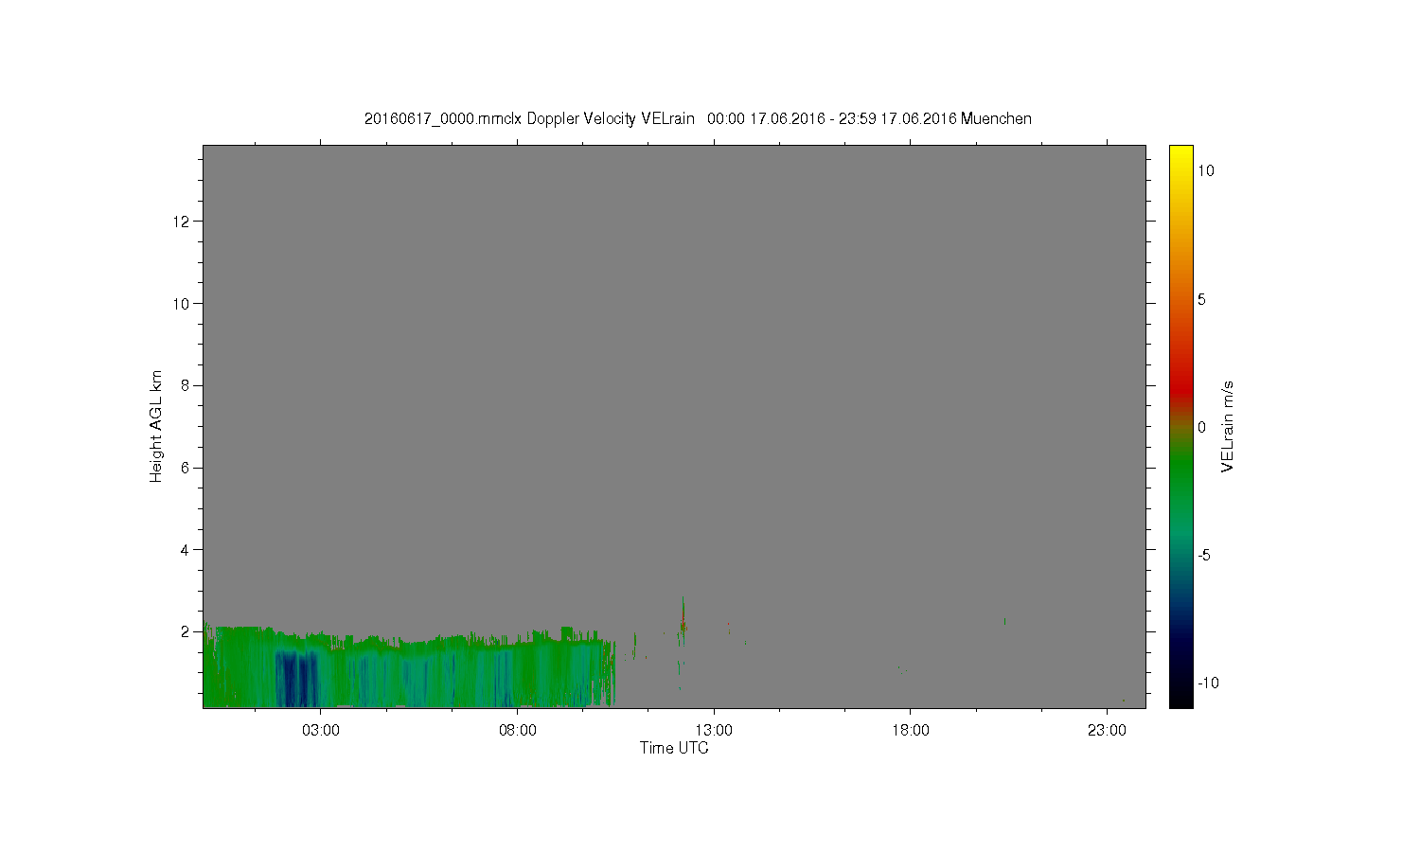Click the '03:00' time tick label
Image resolution: width=1420 pixels, height=852 pixels.
coord(321,731)
